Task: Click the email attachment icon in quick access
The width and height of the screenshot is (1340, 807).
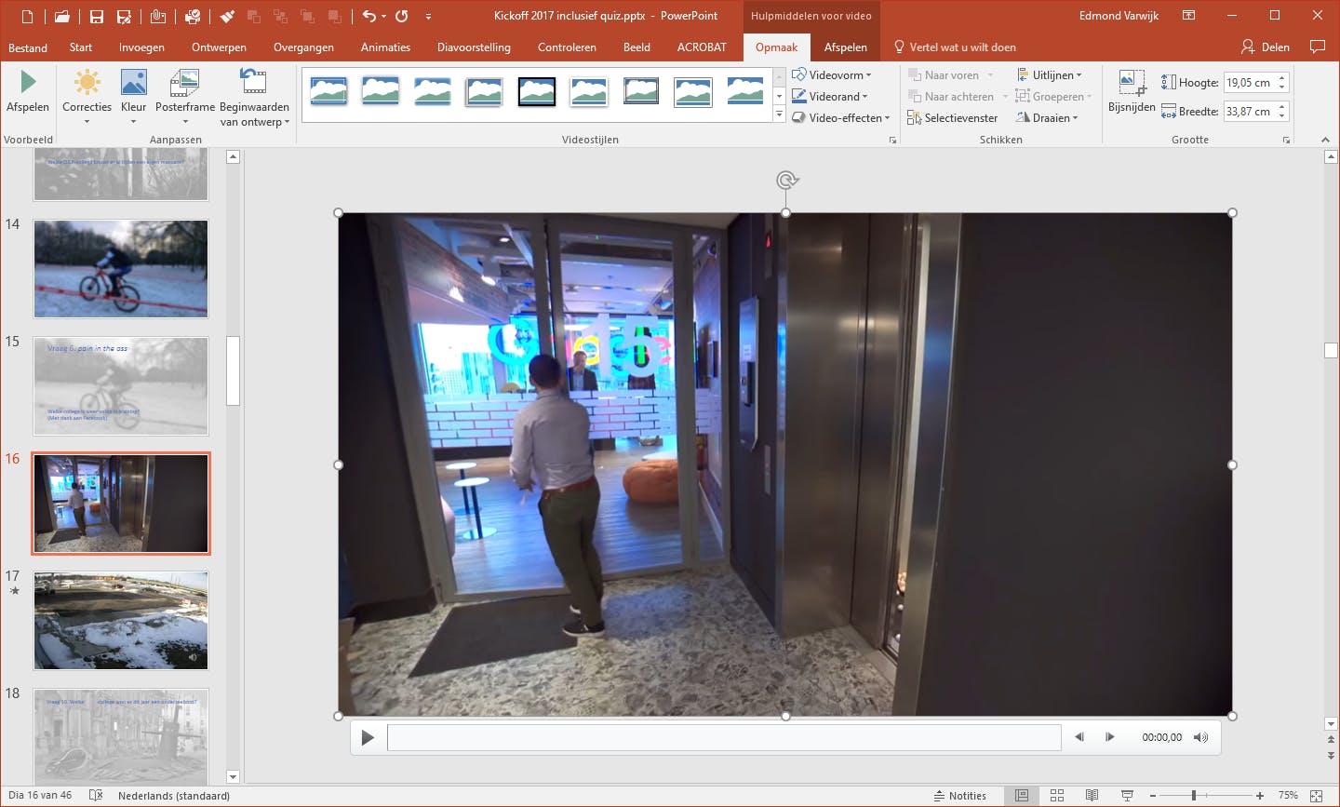Action: click(x=158, y=16)
